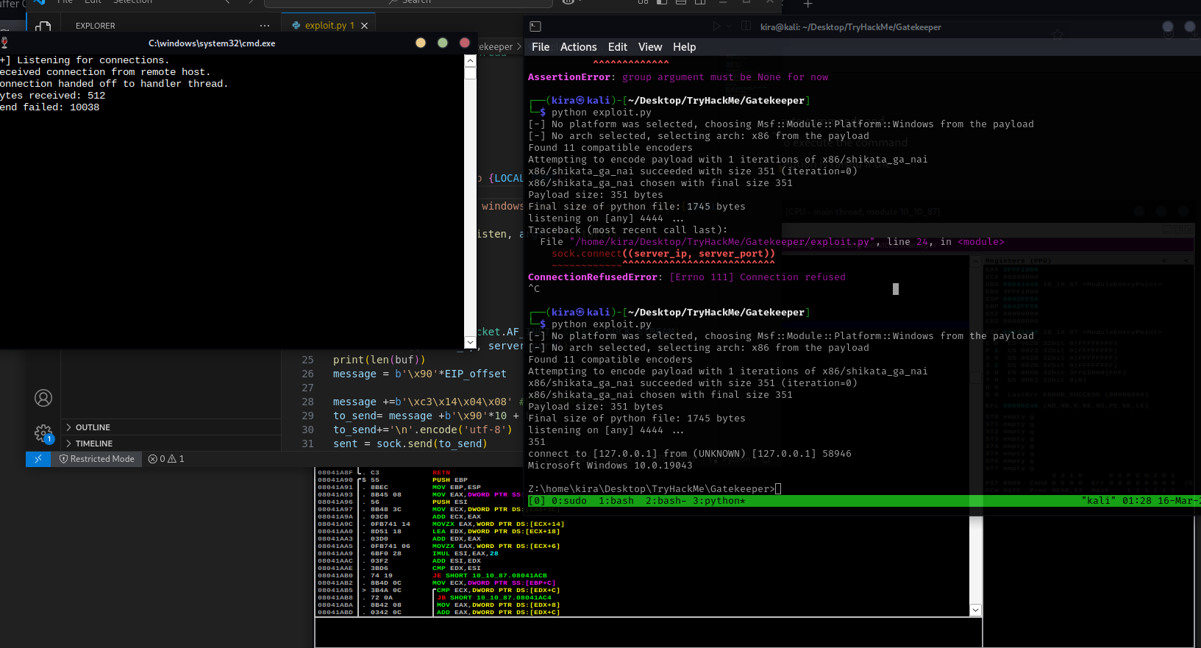This screenshot has width=1201, height=648.
Task: Click 'Bytes received: 512' line in cmd.exe
Action: pyautogui.click(x=53, y=96)
